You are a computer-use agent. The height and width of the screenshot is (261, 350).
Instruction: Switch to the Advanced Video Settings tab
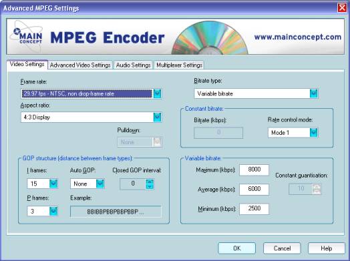pos(80,65)
